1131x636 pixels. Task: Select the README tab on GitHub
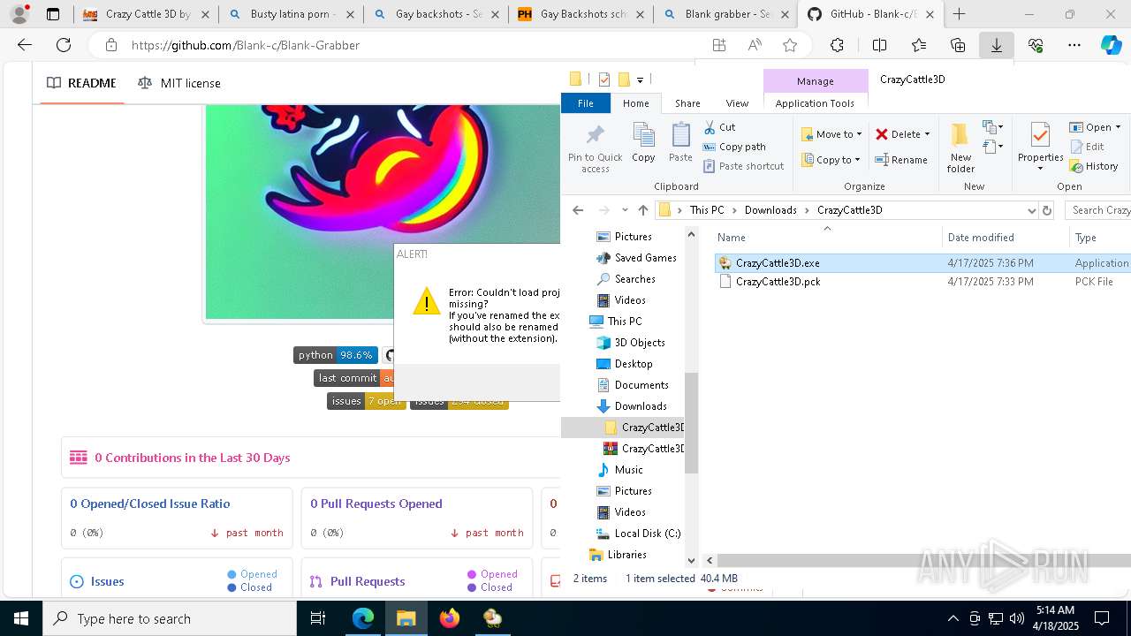click(x=81, y=83)
